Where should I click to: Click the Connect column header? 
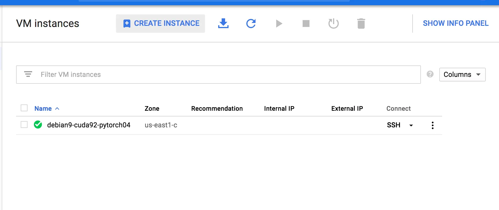(399, 108)
